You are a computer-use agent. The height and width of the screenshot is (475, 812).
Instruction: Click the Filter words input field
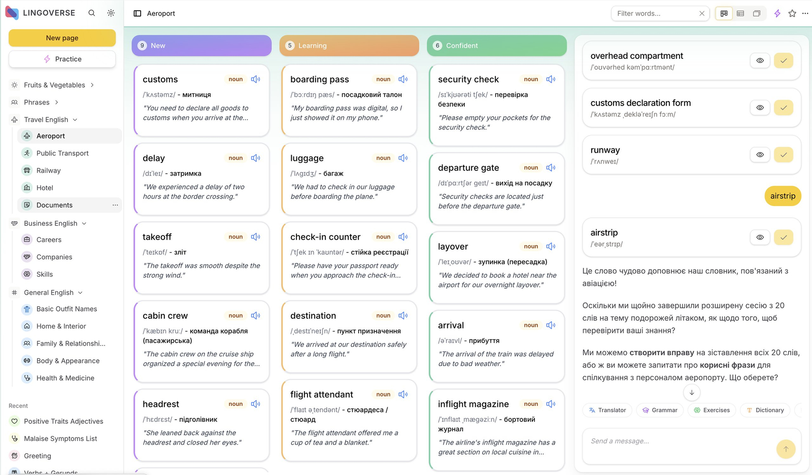(655, 14)
